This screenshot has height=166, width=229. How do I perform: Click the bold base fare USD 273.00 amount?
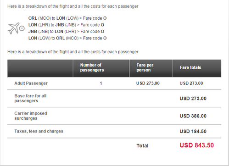(x=193, y=99)
